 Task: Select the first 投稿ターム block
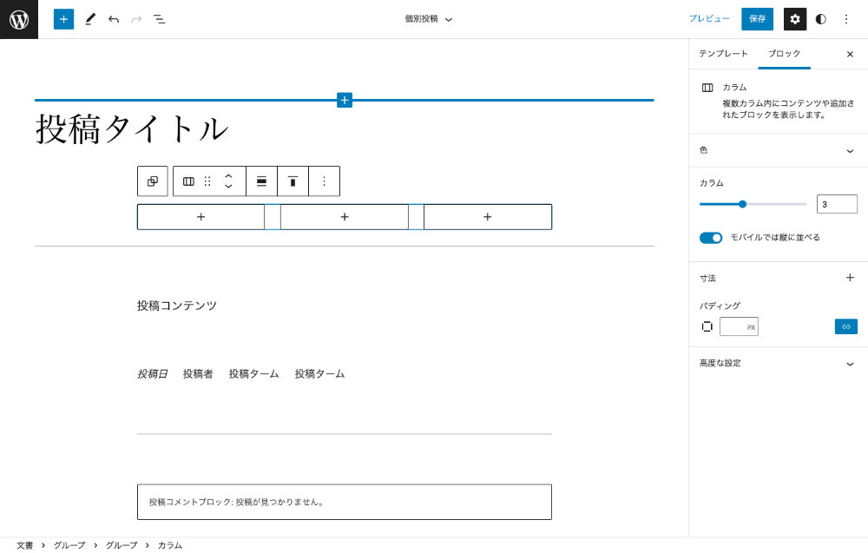pyautogui.click(x=254, y=374)
